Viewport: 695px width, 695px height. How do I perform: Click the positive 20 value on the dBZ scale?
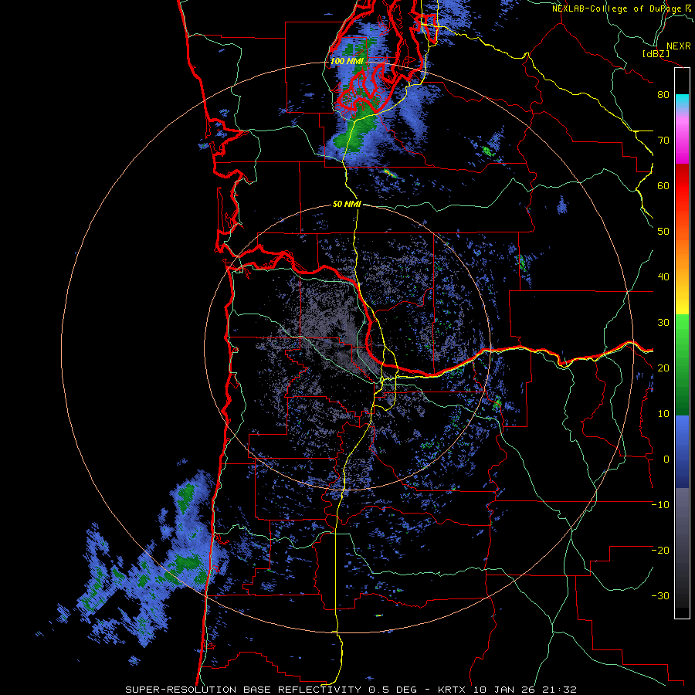tap(663, 368)
